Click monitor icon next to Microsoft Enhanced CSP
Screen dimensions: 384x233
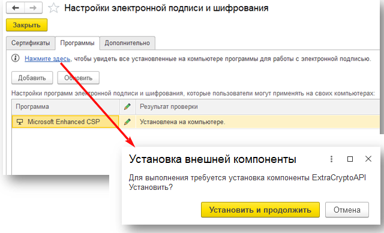pos(20,122)
